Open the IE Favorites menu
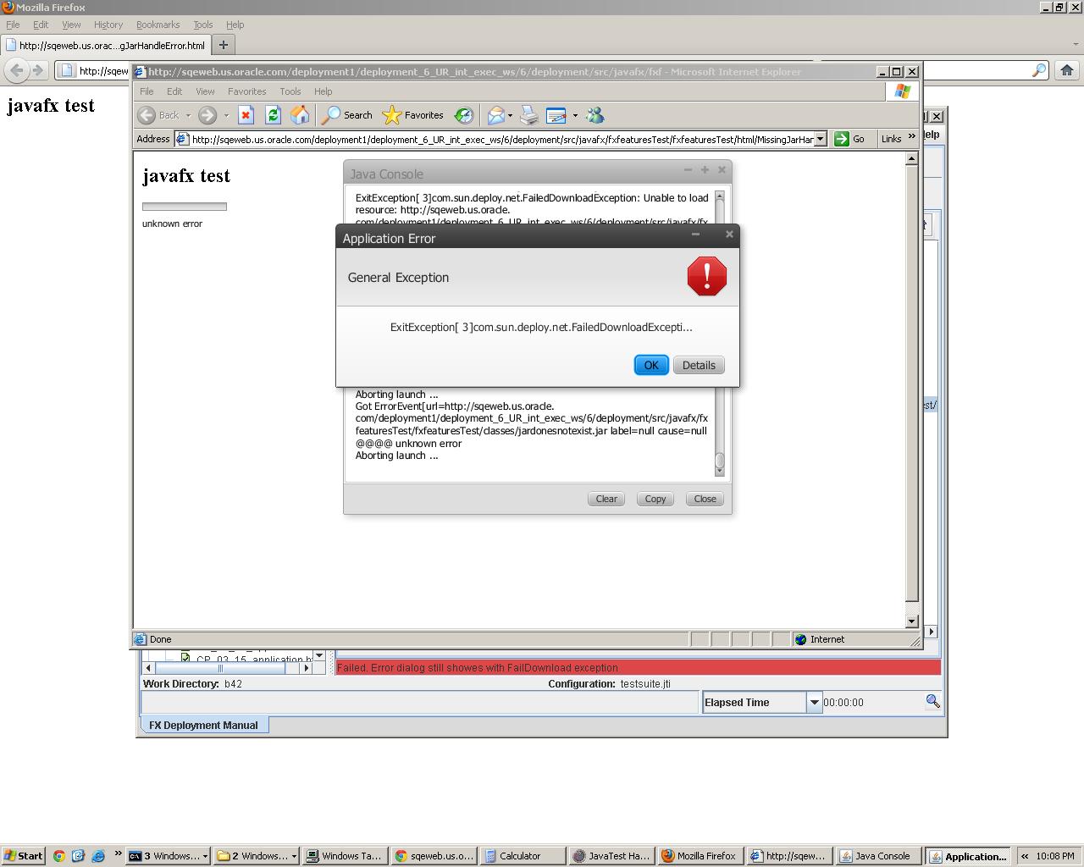Viewport: 1084px width, 867px height. (x=247, y=91)
